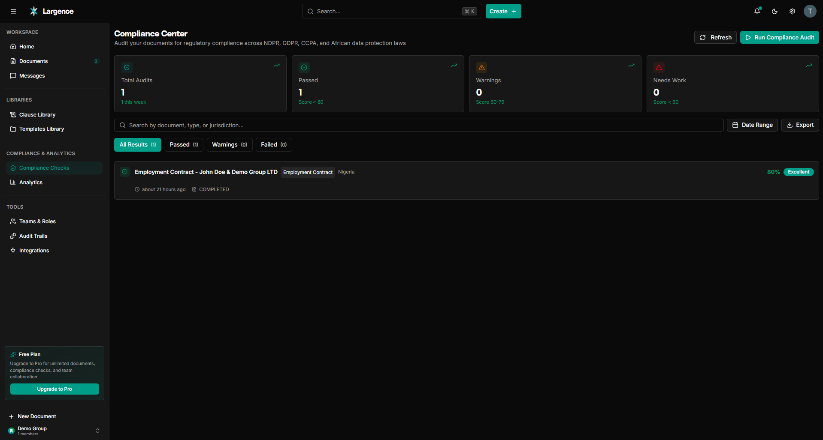Open Teams & Roles
823x440 pixels.
coord(54,221)
